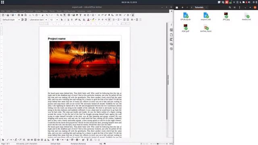Image resolution: width=258 pixels, height=145 pixels.
Task: Click the Insert Image icon
Action: (74, 15)
